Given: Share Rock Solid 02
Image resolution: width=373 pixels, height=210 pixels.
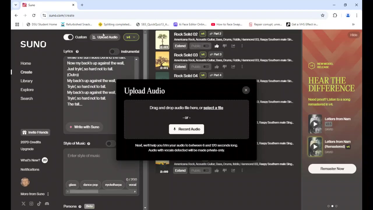Looking at the screenshot, I should 233,46.
